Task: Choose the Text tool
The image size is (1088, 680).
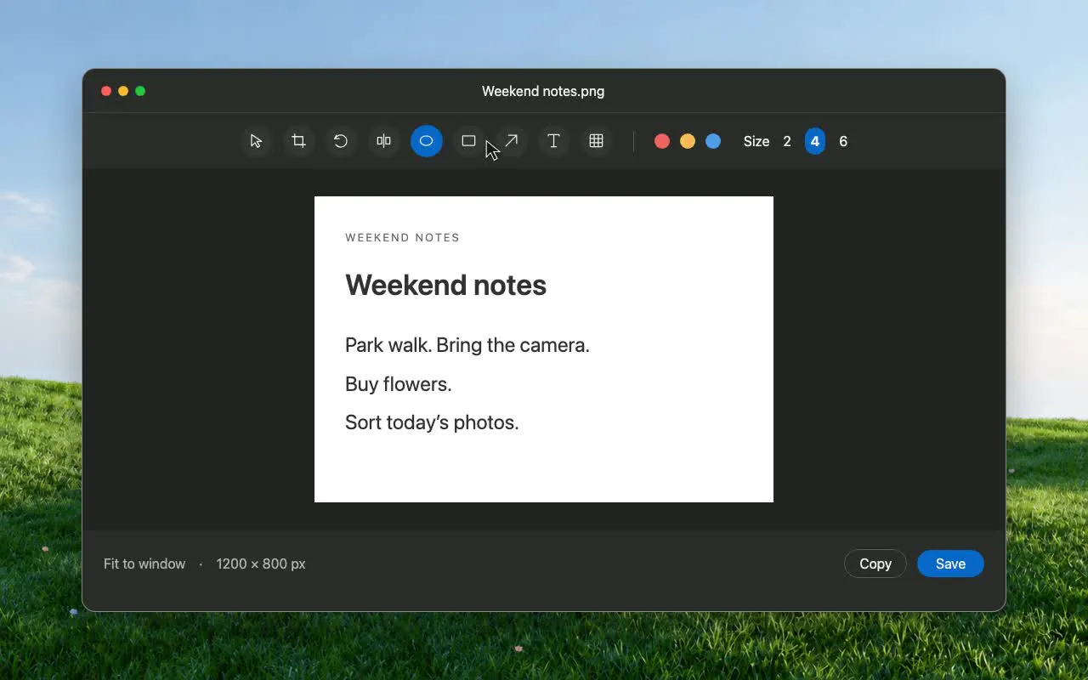Action: pos(553,141)
